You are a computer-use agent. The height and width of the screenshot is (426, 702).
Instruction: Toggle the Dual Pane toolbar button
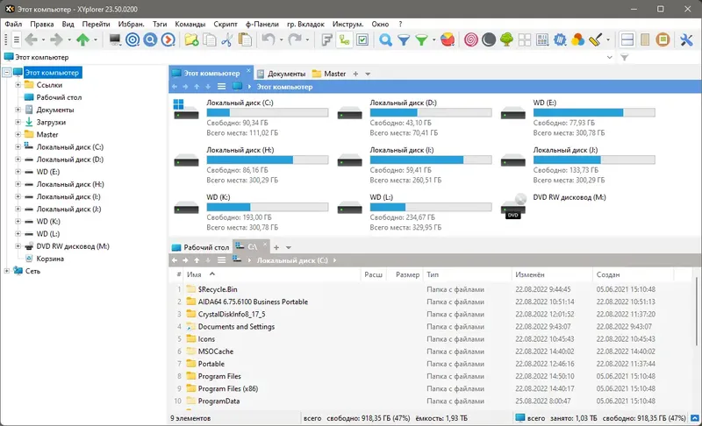627,39
